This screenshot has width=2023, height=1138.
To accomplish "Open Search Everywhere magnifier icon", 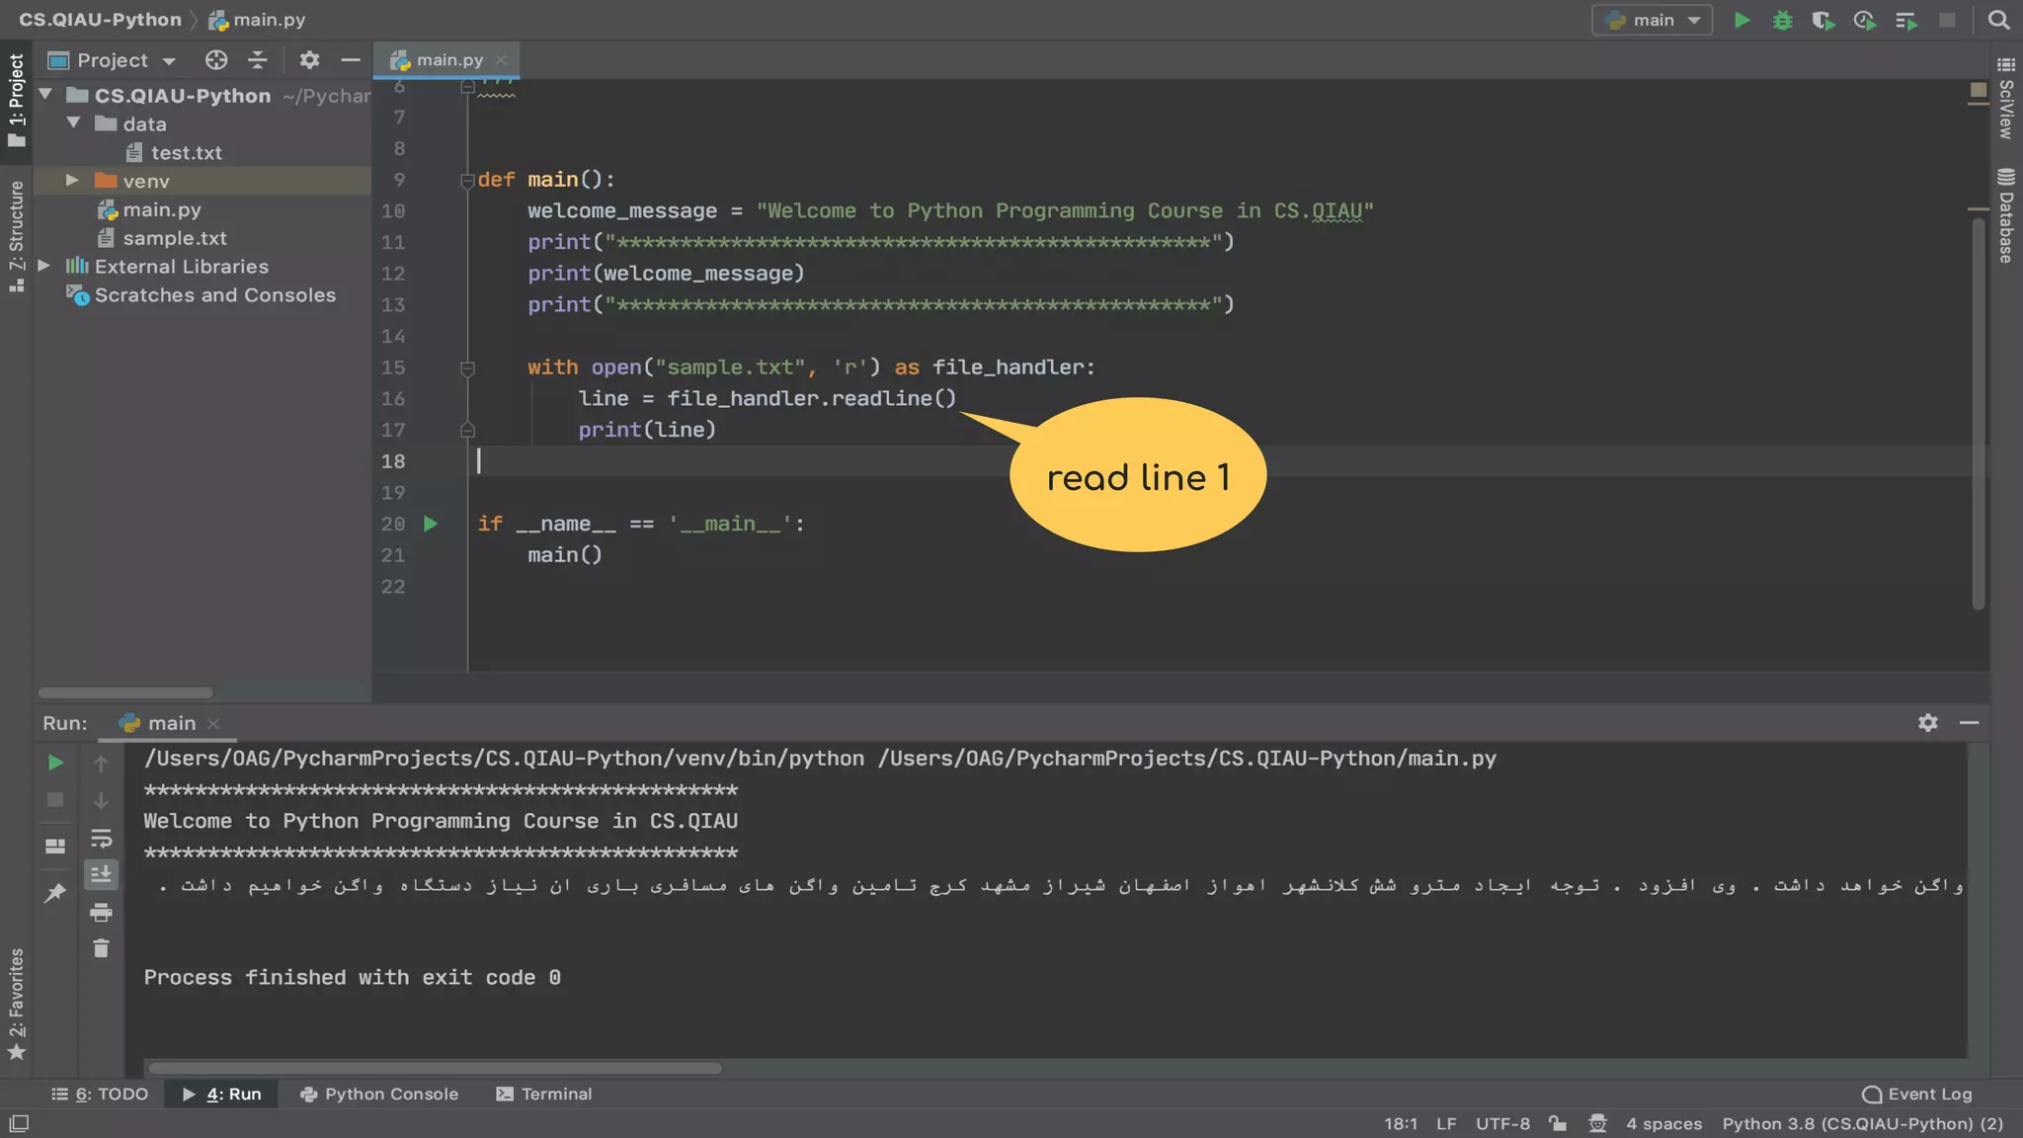I will pyautogui.click(x=1998, y=20).
